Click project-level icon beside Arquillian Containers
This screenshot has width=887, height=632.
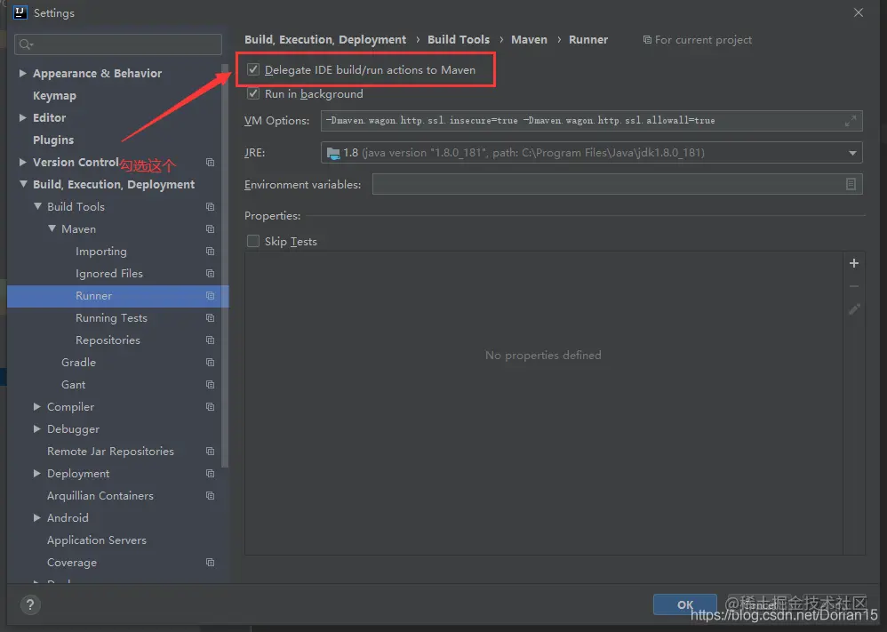coord(211,496)
